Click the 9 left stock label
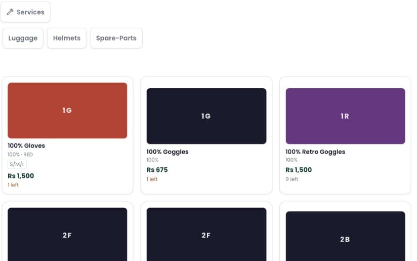Screen dimensions: 417x261 click(291, 179)
